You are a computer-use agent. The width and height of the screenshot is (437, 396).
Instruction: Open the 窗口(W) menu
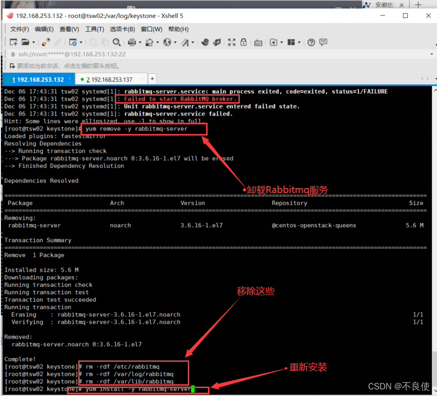click(151, 29)
